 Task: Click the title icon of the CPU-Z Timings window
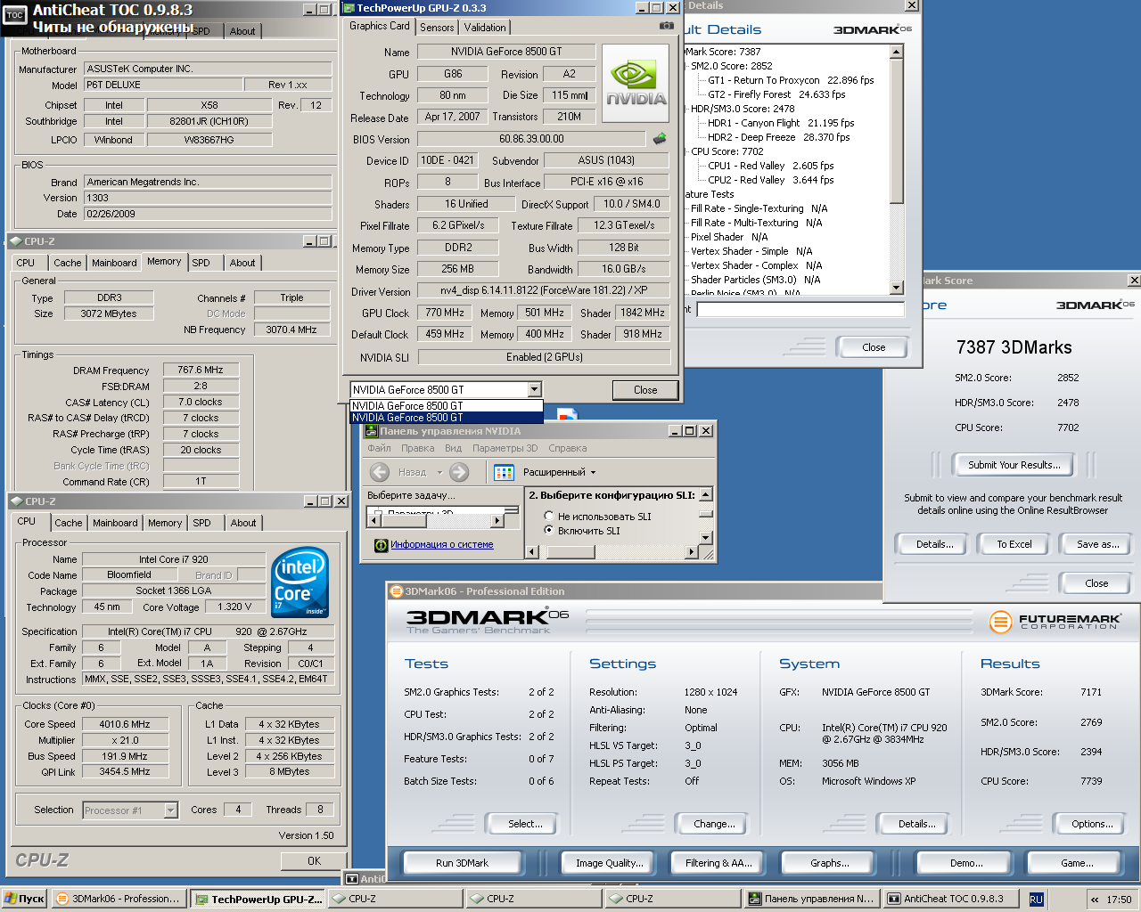(16, 241)
